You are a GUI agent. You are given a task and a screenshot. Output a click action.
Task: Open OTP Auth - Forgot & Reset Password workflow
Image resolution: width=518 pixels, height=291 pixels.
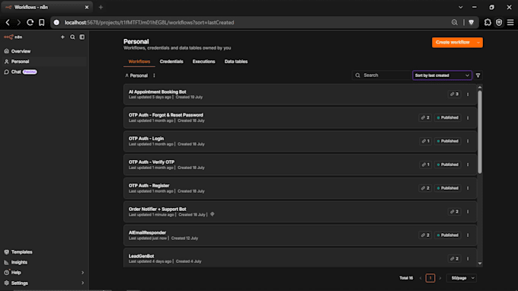tap(166, 115)
